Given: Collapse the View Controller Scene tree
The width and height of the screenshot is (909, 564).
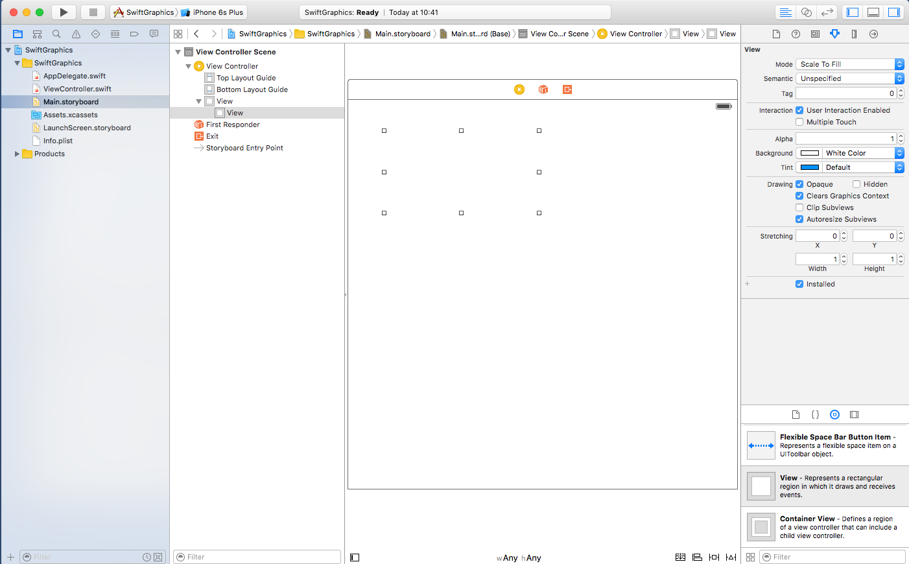Looking at the screenshot, I should [178, 52].
